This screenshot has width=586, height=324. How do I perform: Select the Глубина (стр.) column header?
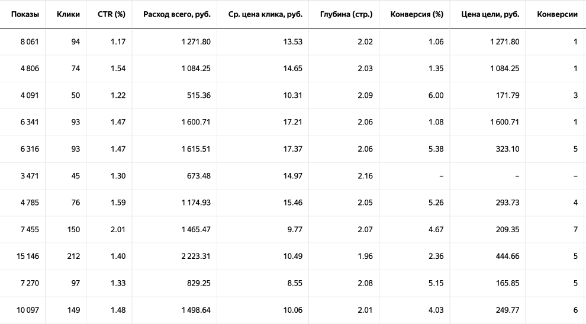(346, 15)
